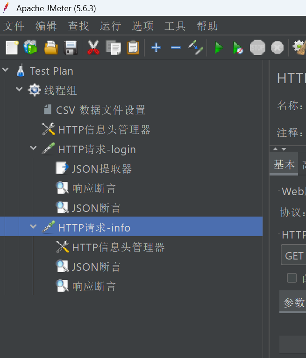Click the Test Plan flask icon
Screen dimensions: 306x358
(21, 70)
